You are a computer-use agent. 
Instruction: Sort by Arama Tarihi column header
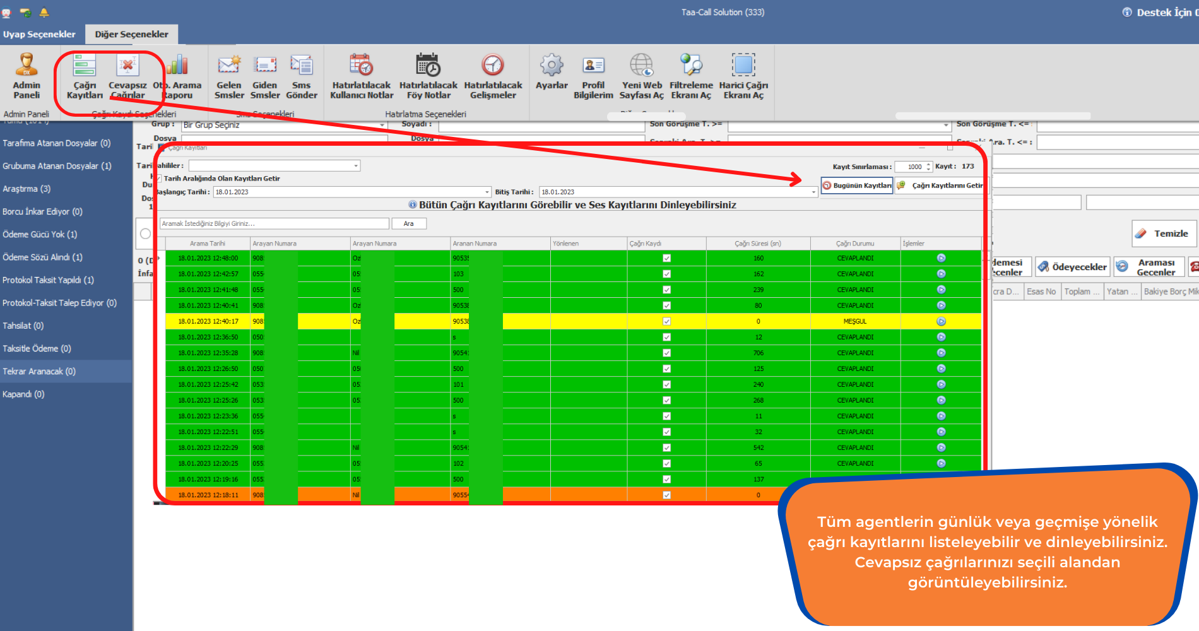(208, 244)
